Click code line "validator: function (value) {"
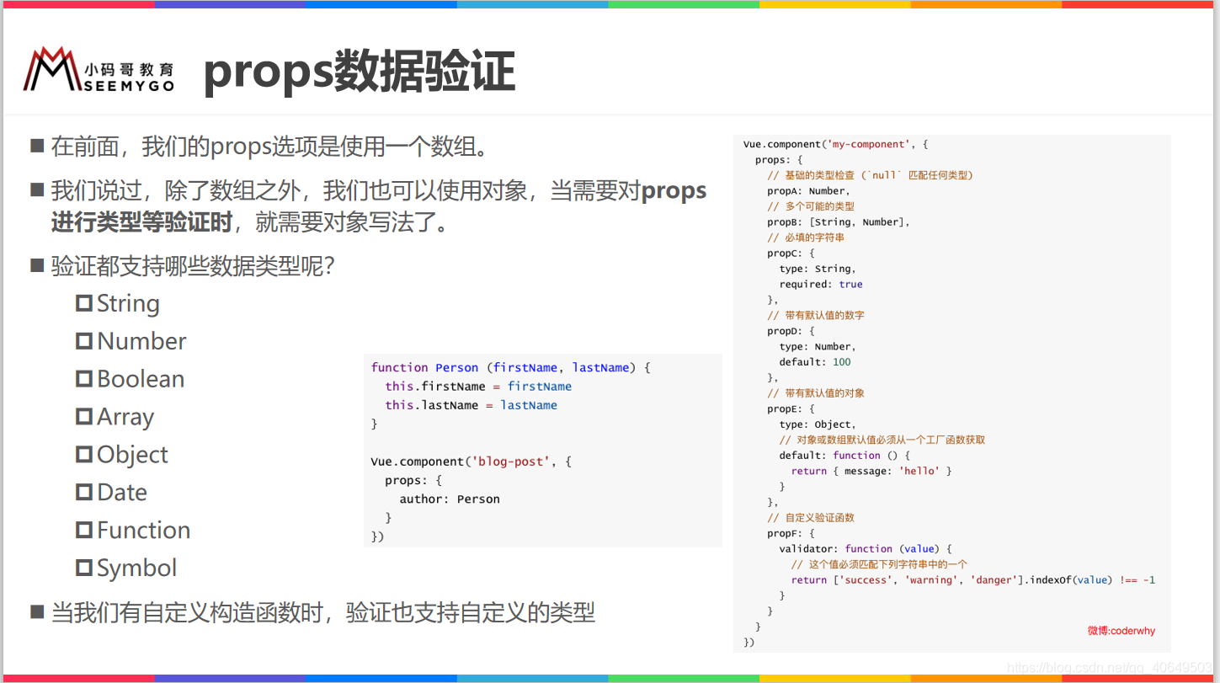Image resolution: width=1220 pixels, height=683 pixels. tap(866, 549)
